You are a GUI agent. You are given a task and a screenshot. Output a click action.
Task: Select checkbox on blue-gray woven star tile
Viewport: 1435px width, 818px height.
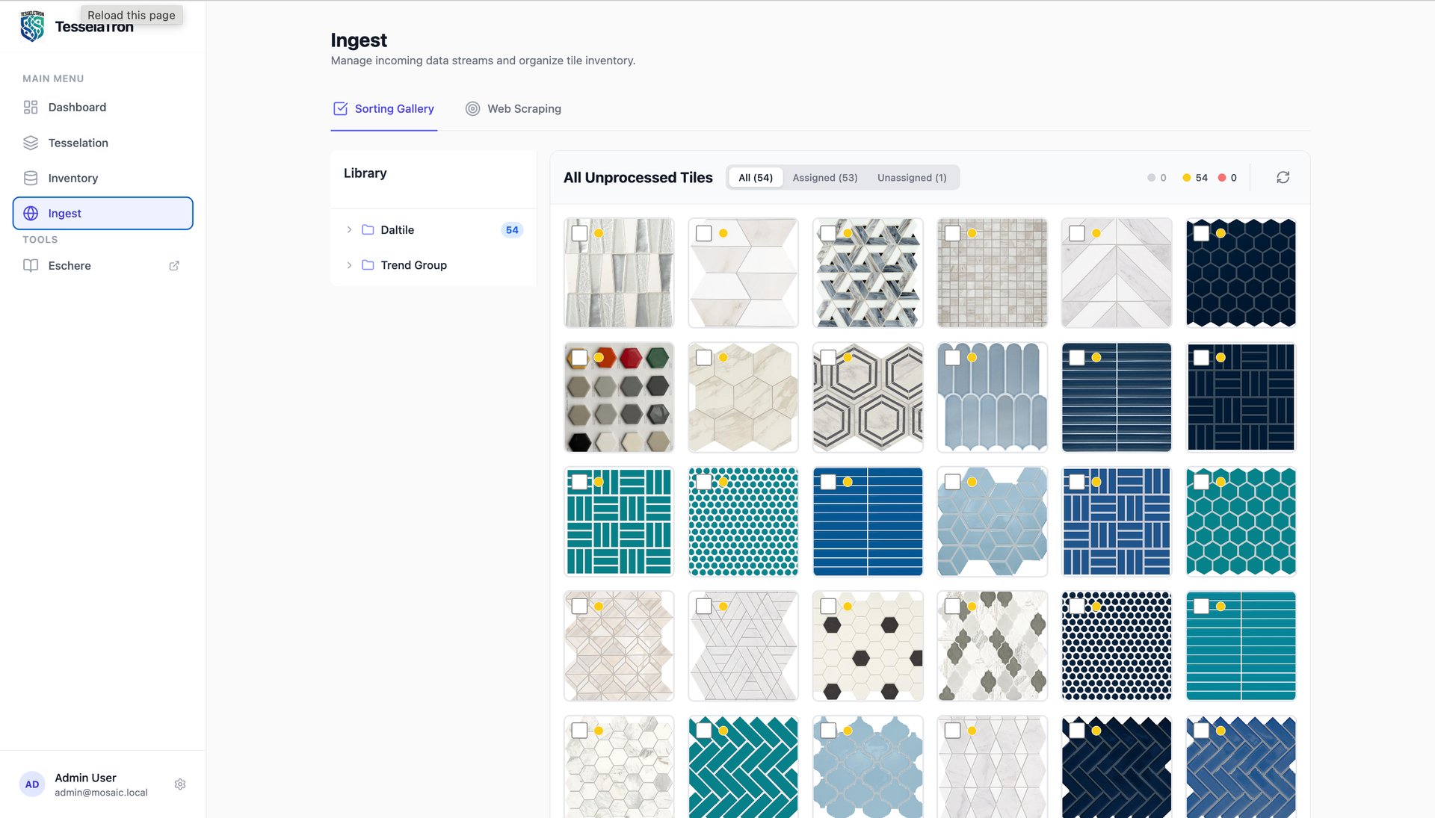[828, 233]
